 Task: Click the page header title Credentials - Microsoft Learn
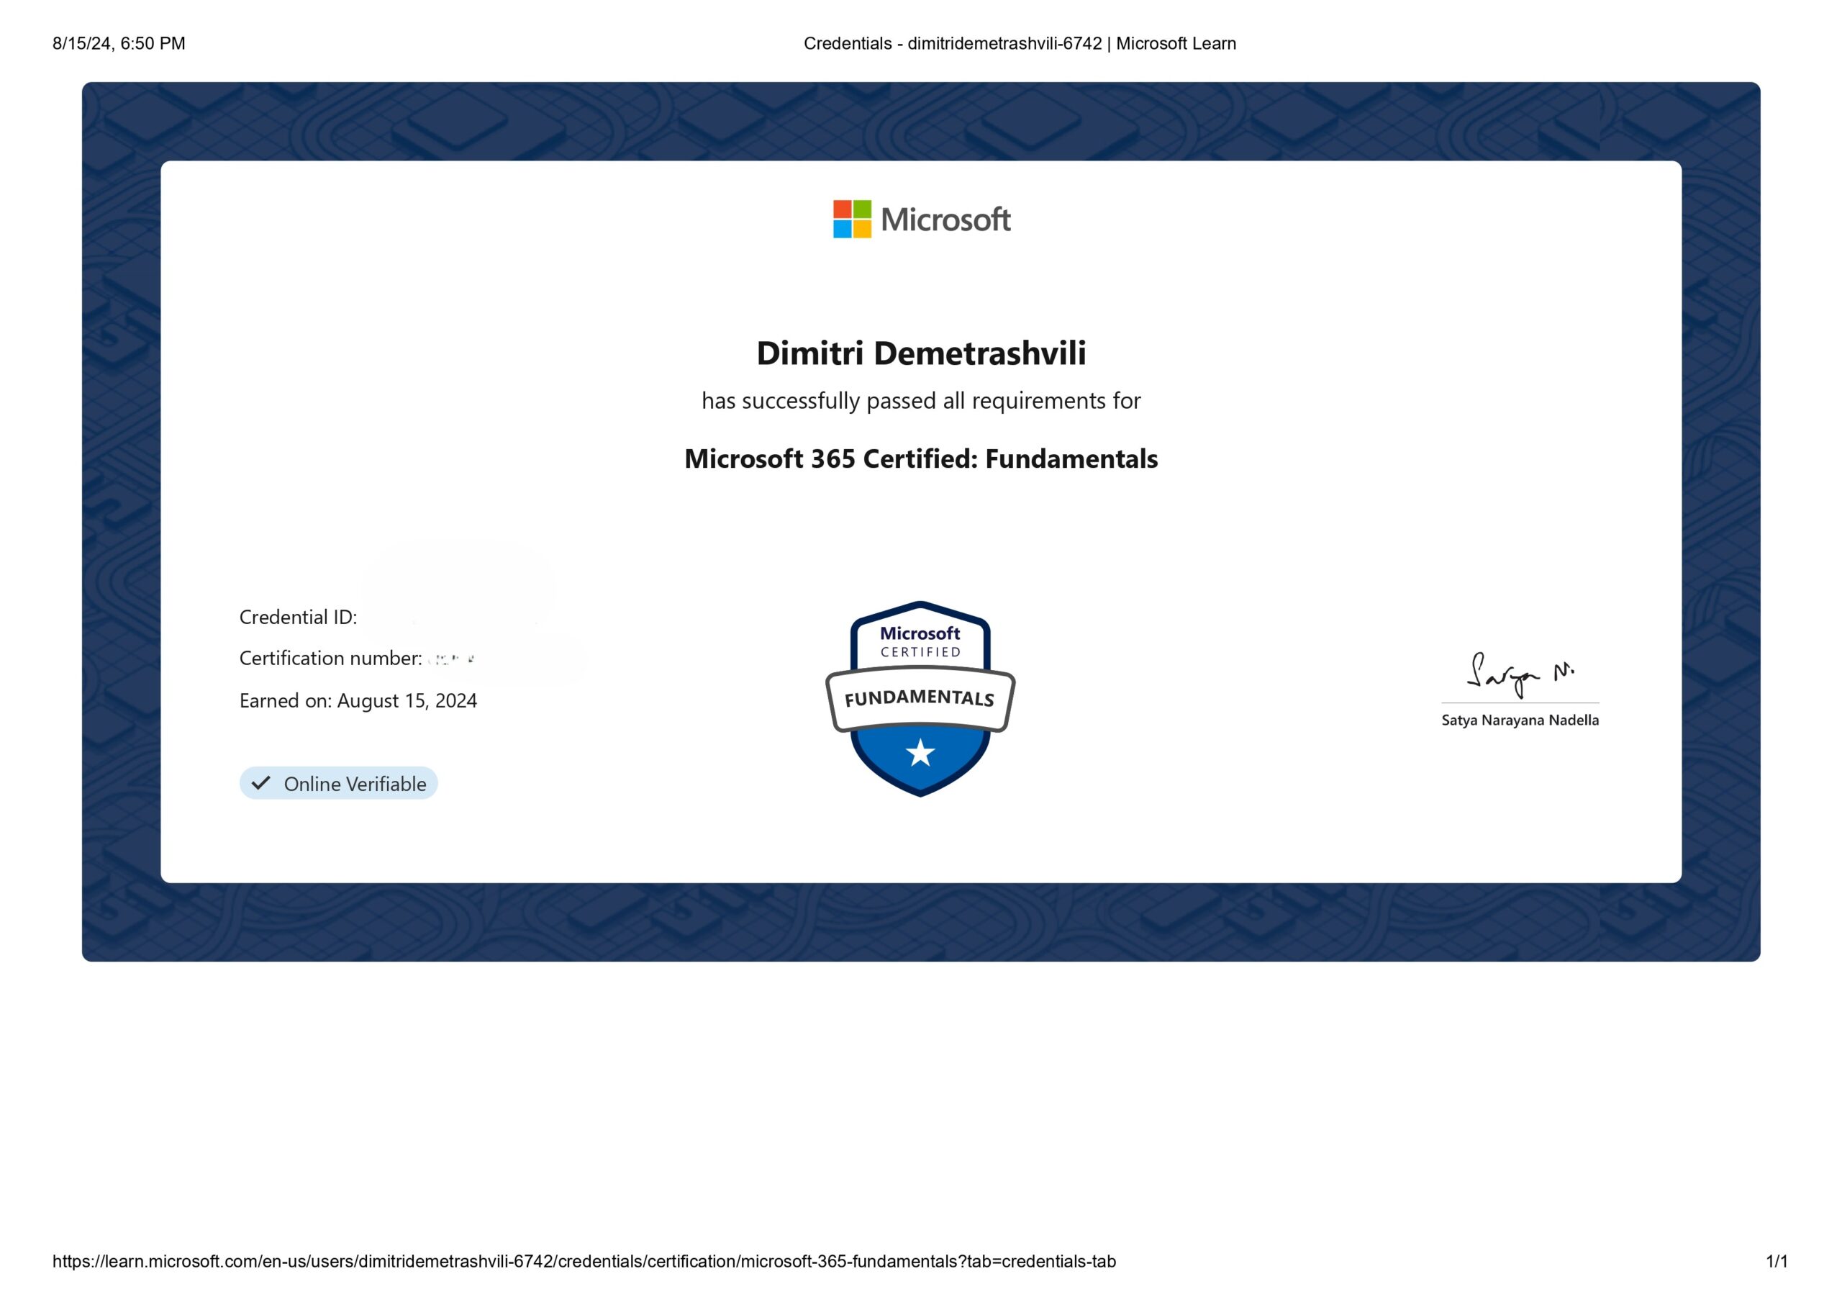(x=1019, y=43)
